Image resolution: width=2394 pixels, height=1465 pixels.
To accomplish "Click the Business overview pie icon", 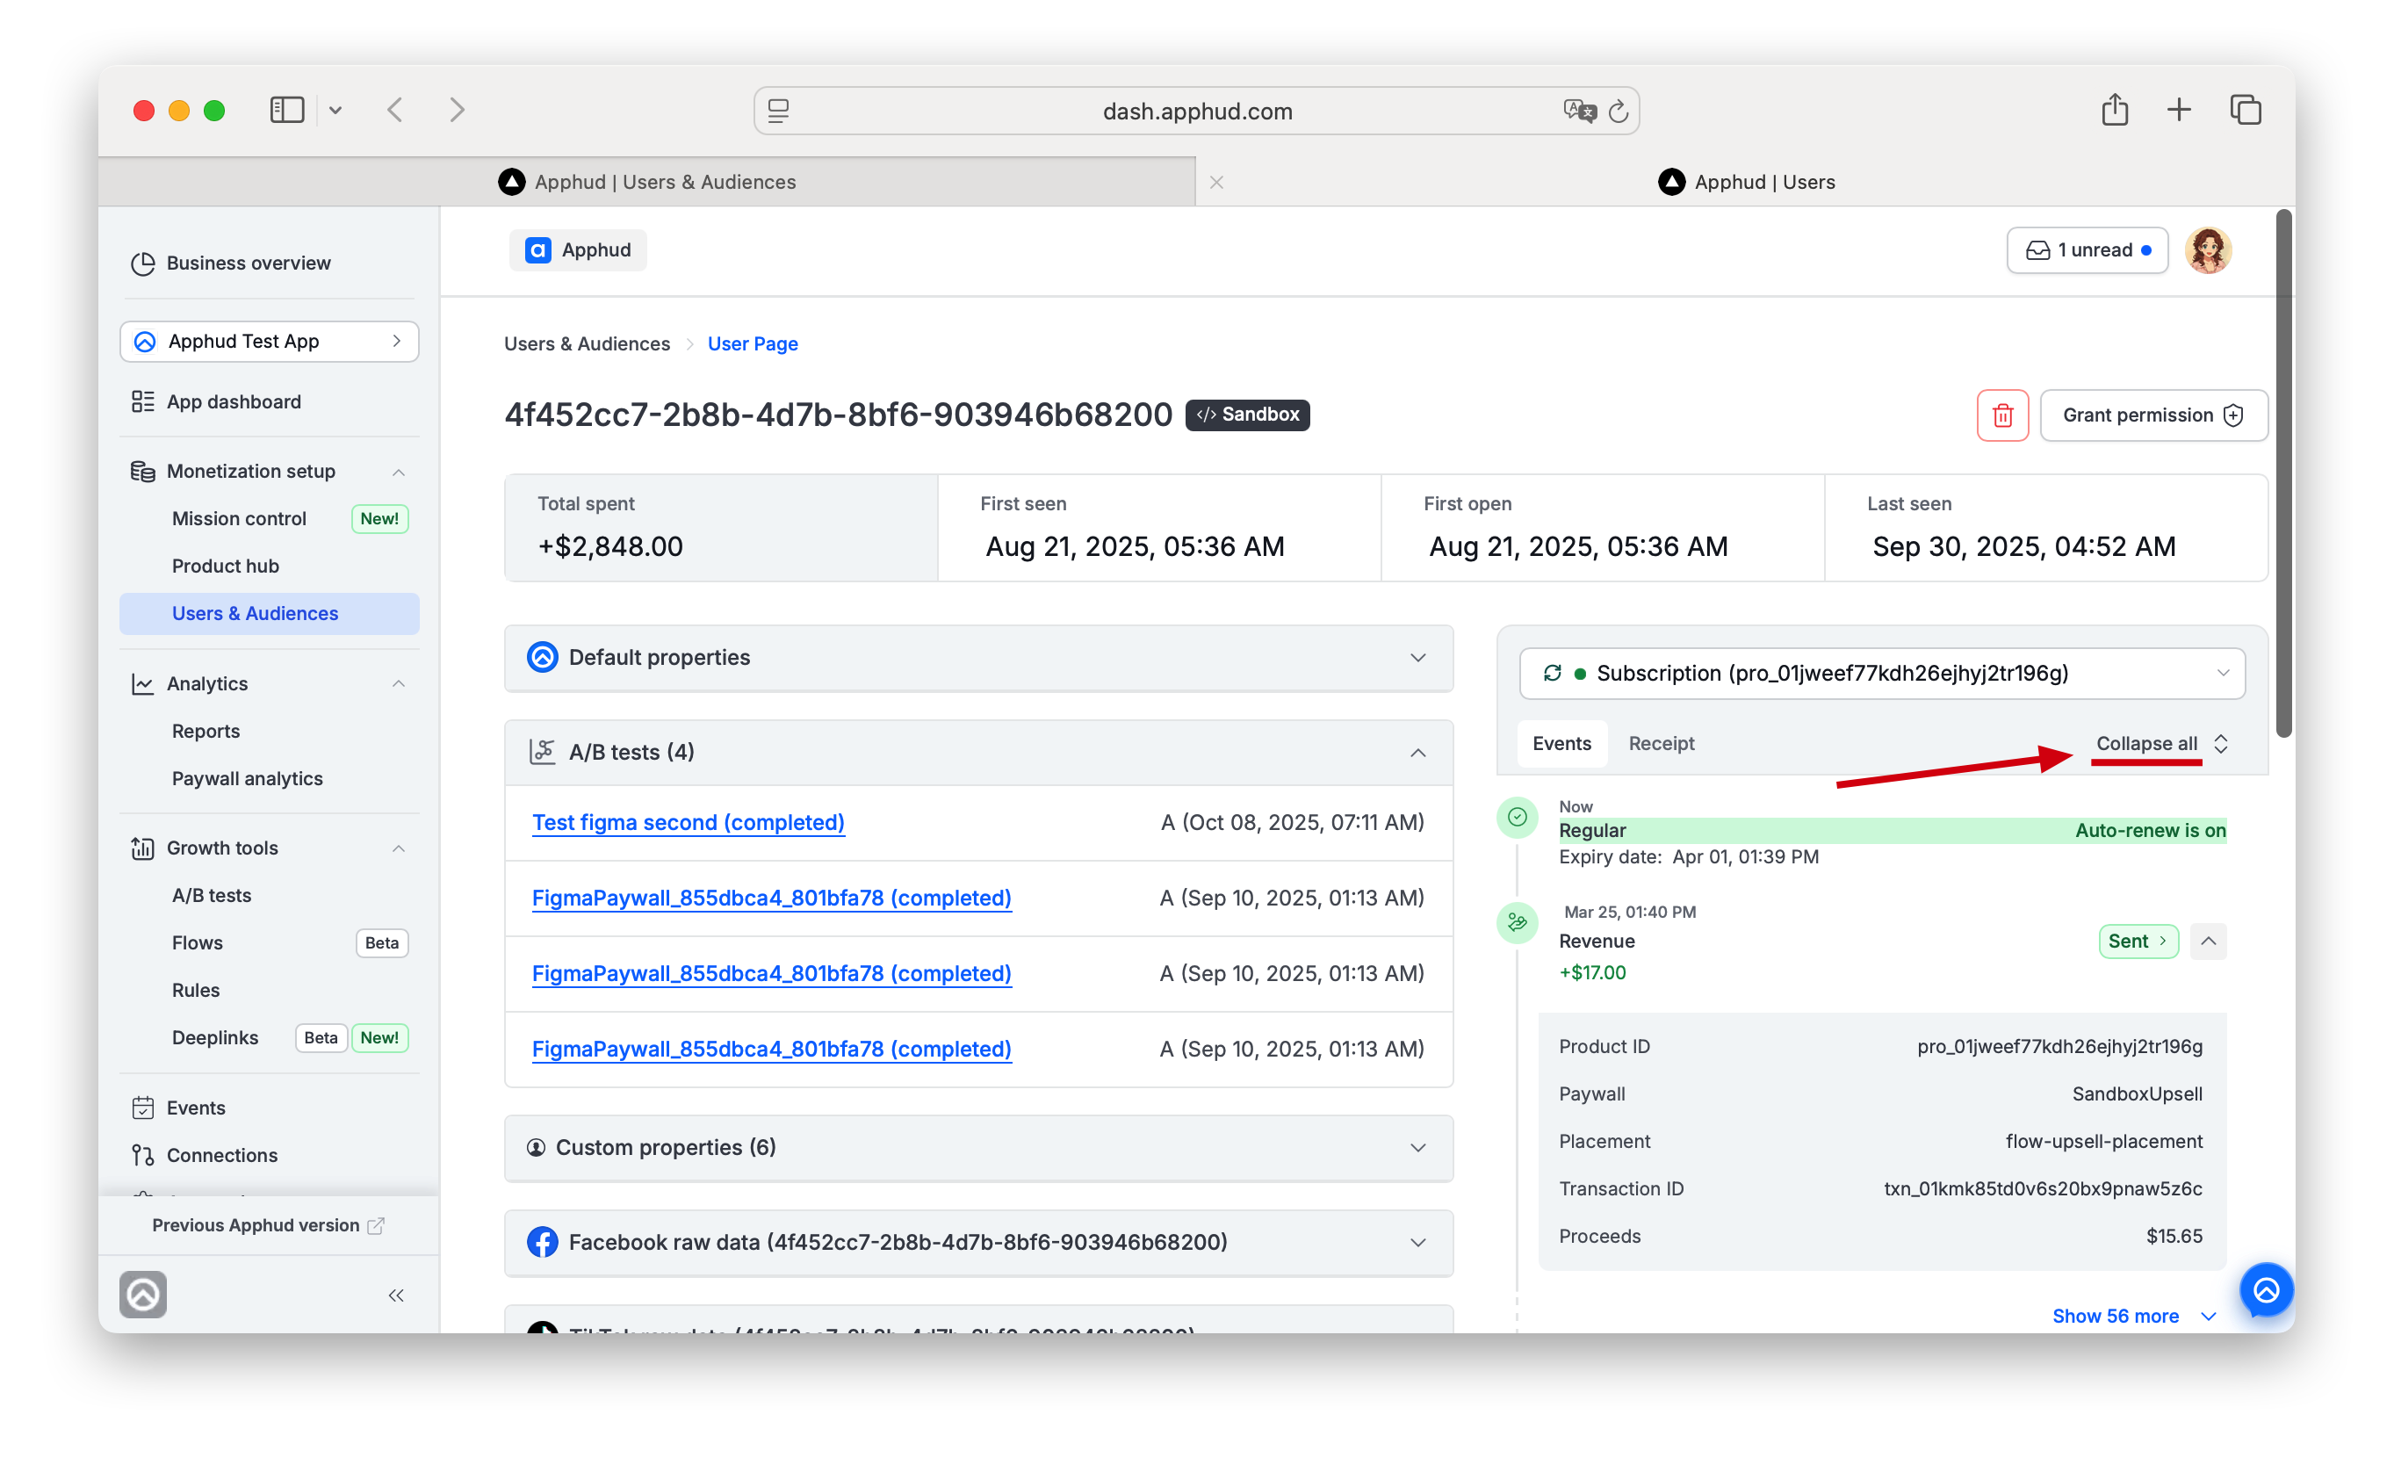I will coord(143,263).
